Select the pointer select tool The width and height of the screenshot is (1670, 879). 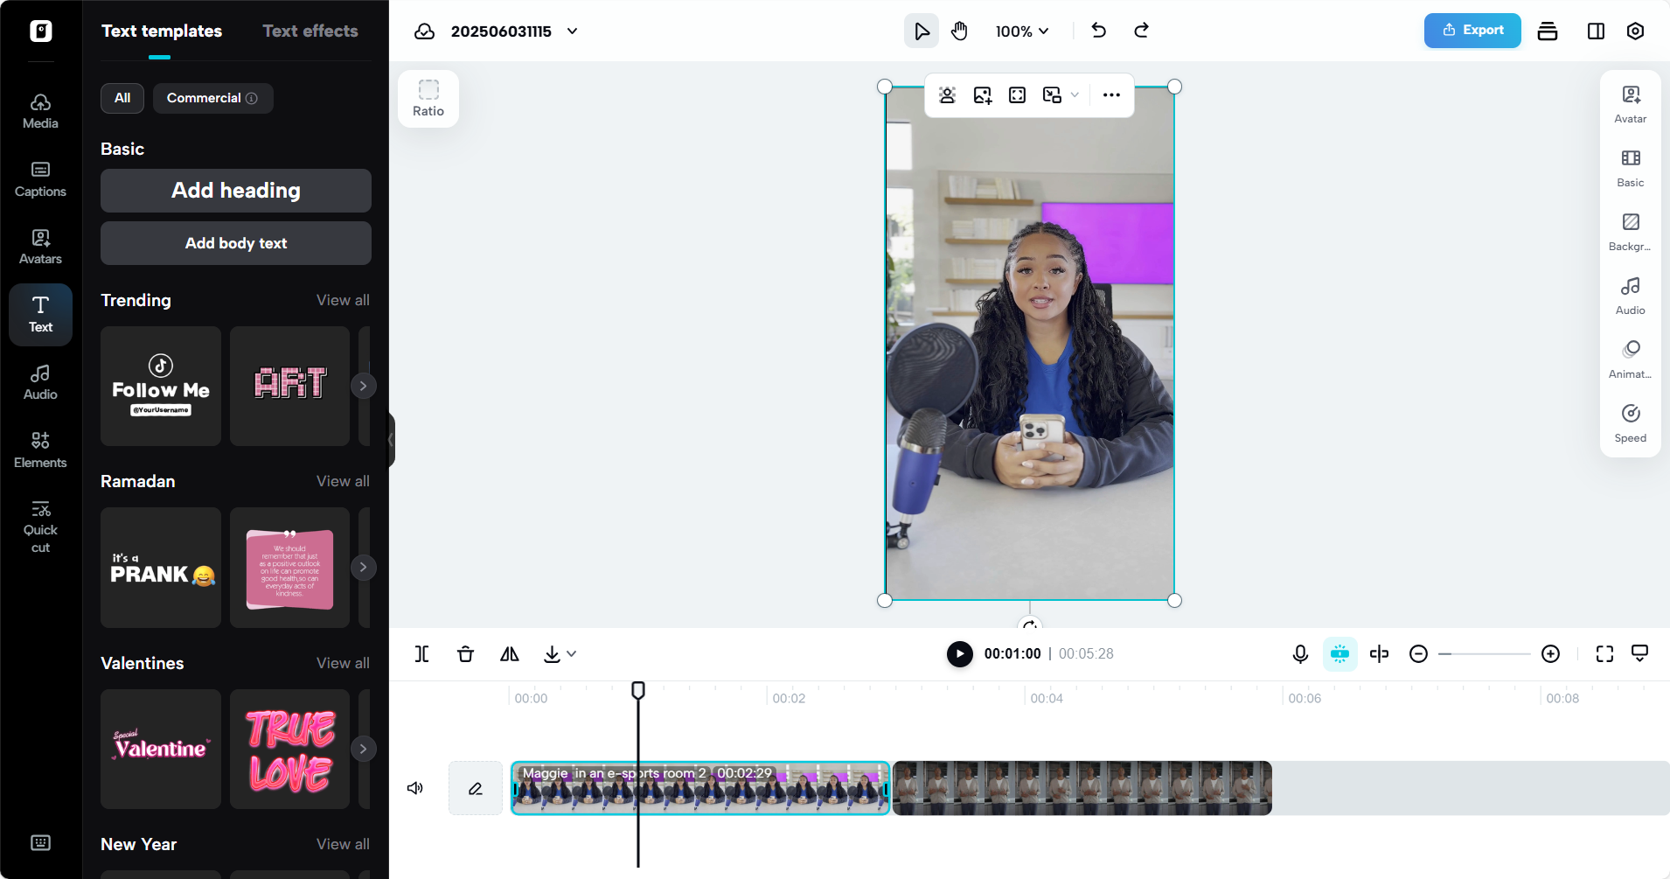click(922, 31)
